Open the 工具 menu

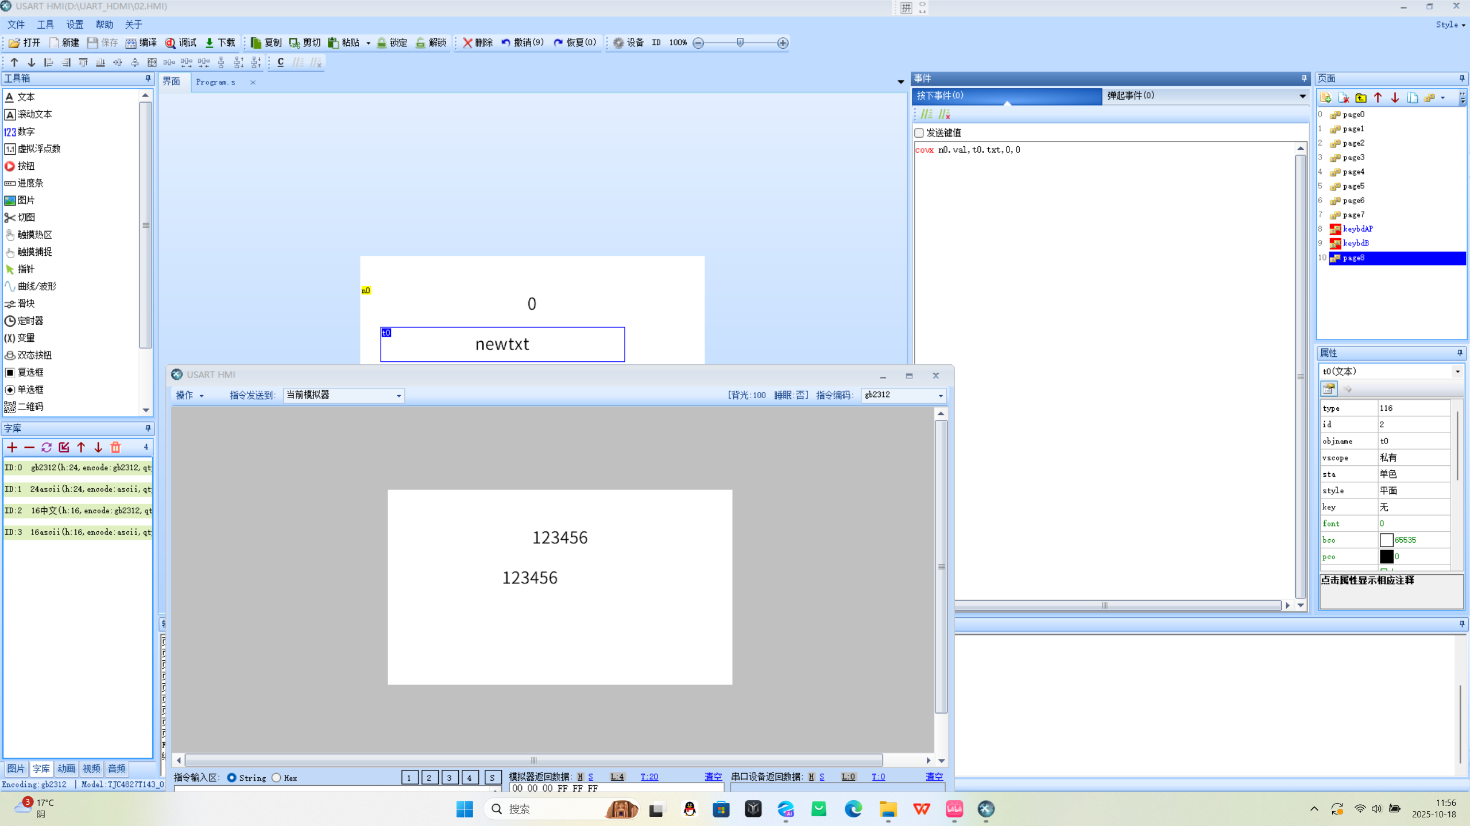coord(45,24)
